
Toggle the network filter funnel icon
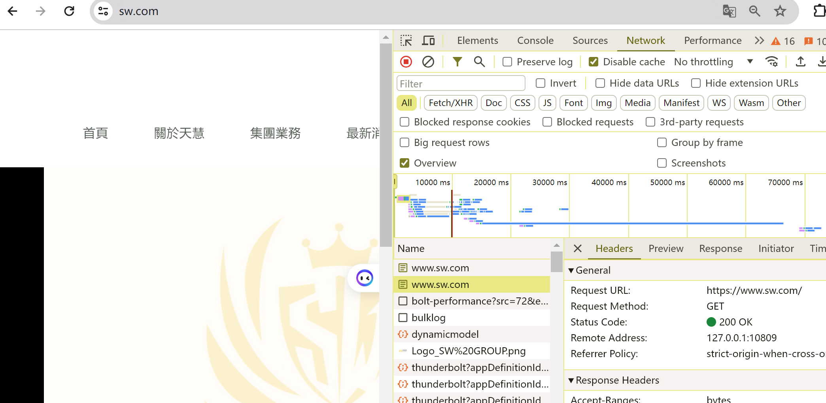click(x=457, y=62)
